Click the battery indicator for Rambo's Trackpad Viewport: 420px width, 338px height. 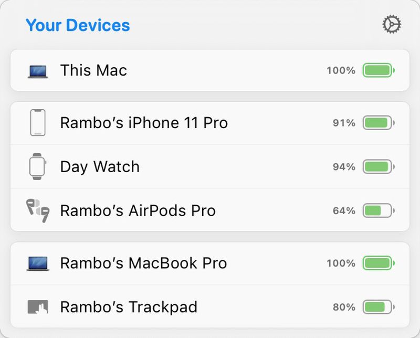[x=376, y=308]
